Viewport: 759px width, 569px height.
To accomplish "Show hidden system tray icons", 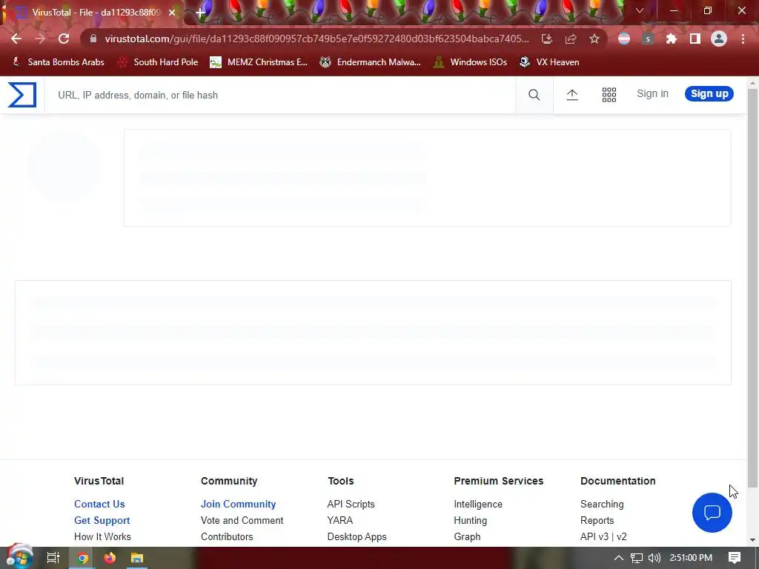I will 619,558.
